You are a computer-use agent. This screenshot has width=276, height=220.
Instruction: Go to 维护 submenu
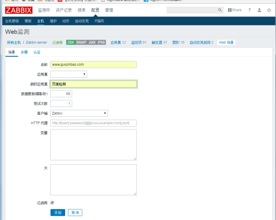(x=53, y=21)
